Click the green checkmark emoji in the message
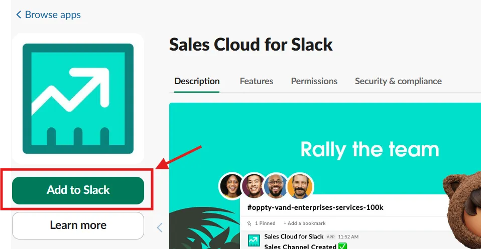481x249 pixels. (343, 246)
